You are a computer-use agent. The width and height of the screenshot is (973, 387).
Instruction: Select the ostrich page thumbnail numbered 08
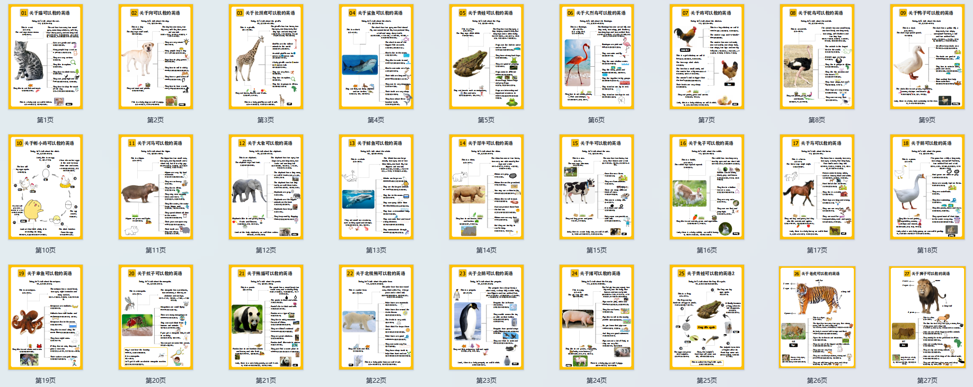tap(817, 57)
